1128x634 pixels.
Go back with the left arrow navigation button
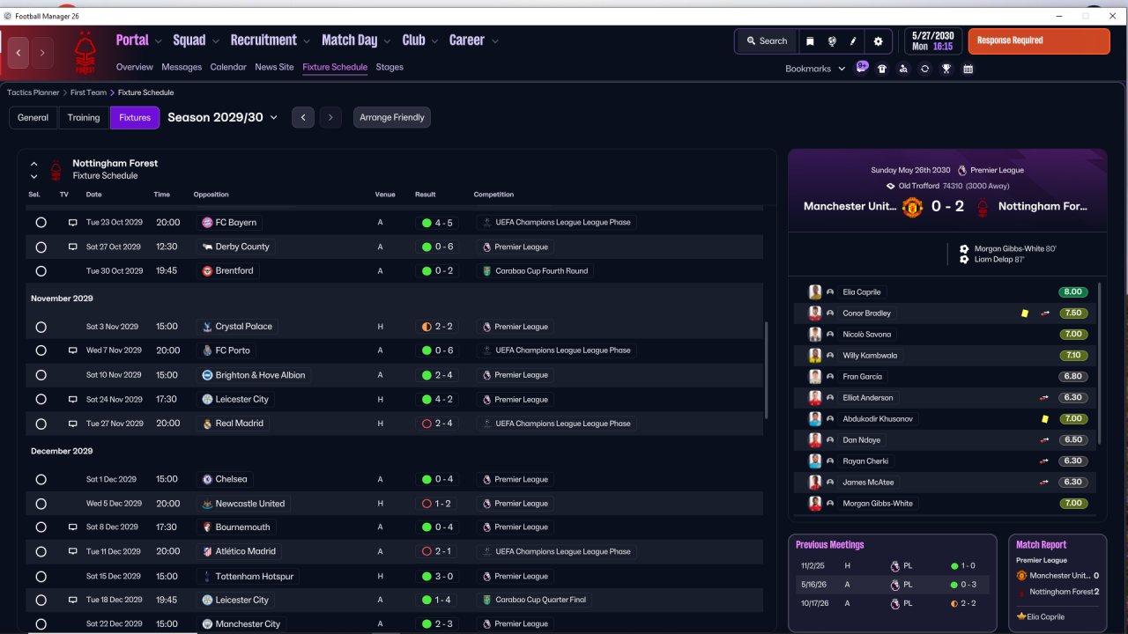click(x=19, y=53)
